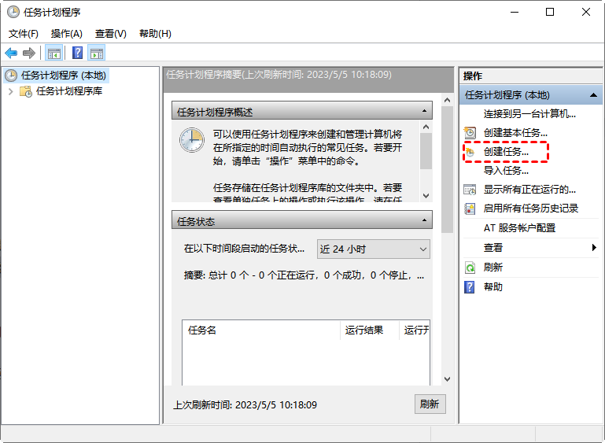
Task: Open the 查看(V) menu
Action: [x=111, y=34]
